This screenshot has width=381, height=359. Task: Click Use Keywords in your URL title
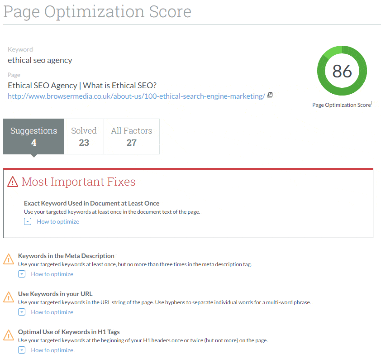point(55,294)
